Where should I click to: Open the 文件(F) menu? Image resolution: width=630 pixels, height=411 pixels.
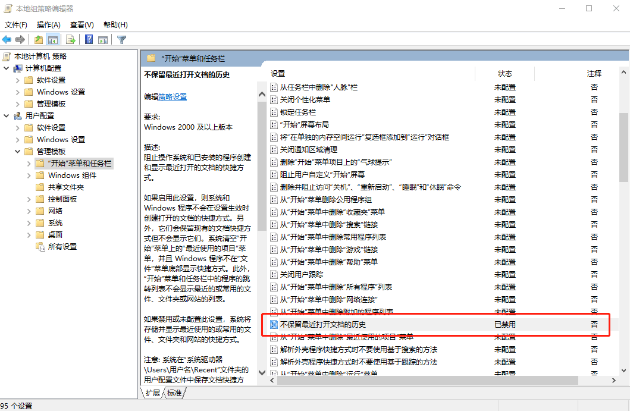coord(15,25)
